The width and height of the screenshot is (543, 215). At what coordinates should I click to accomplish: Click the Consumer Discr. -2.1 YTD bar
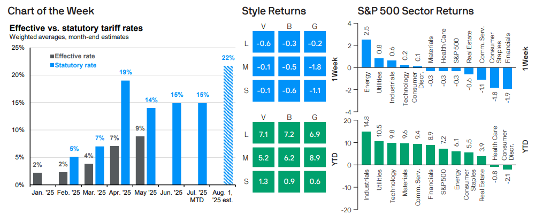click(x=507, y=167)
